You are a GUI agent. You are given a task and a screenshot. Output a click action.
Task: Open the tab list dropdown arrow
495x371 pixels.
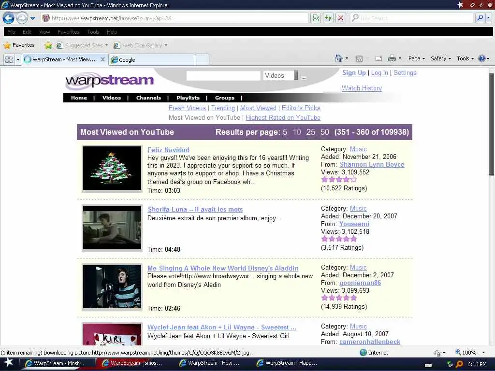18,59
